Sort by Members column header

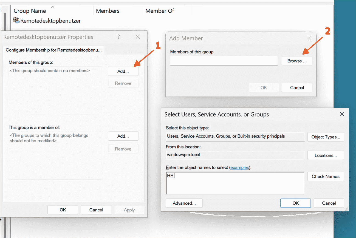[108, 11]
